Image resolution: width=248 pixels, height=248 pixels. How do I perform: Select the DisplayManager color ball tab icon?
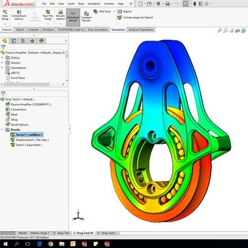[42, 41]
